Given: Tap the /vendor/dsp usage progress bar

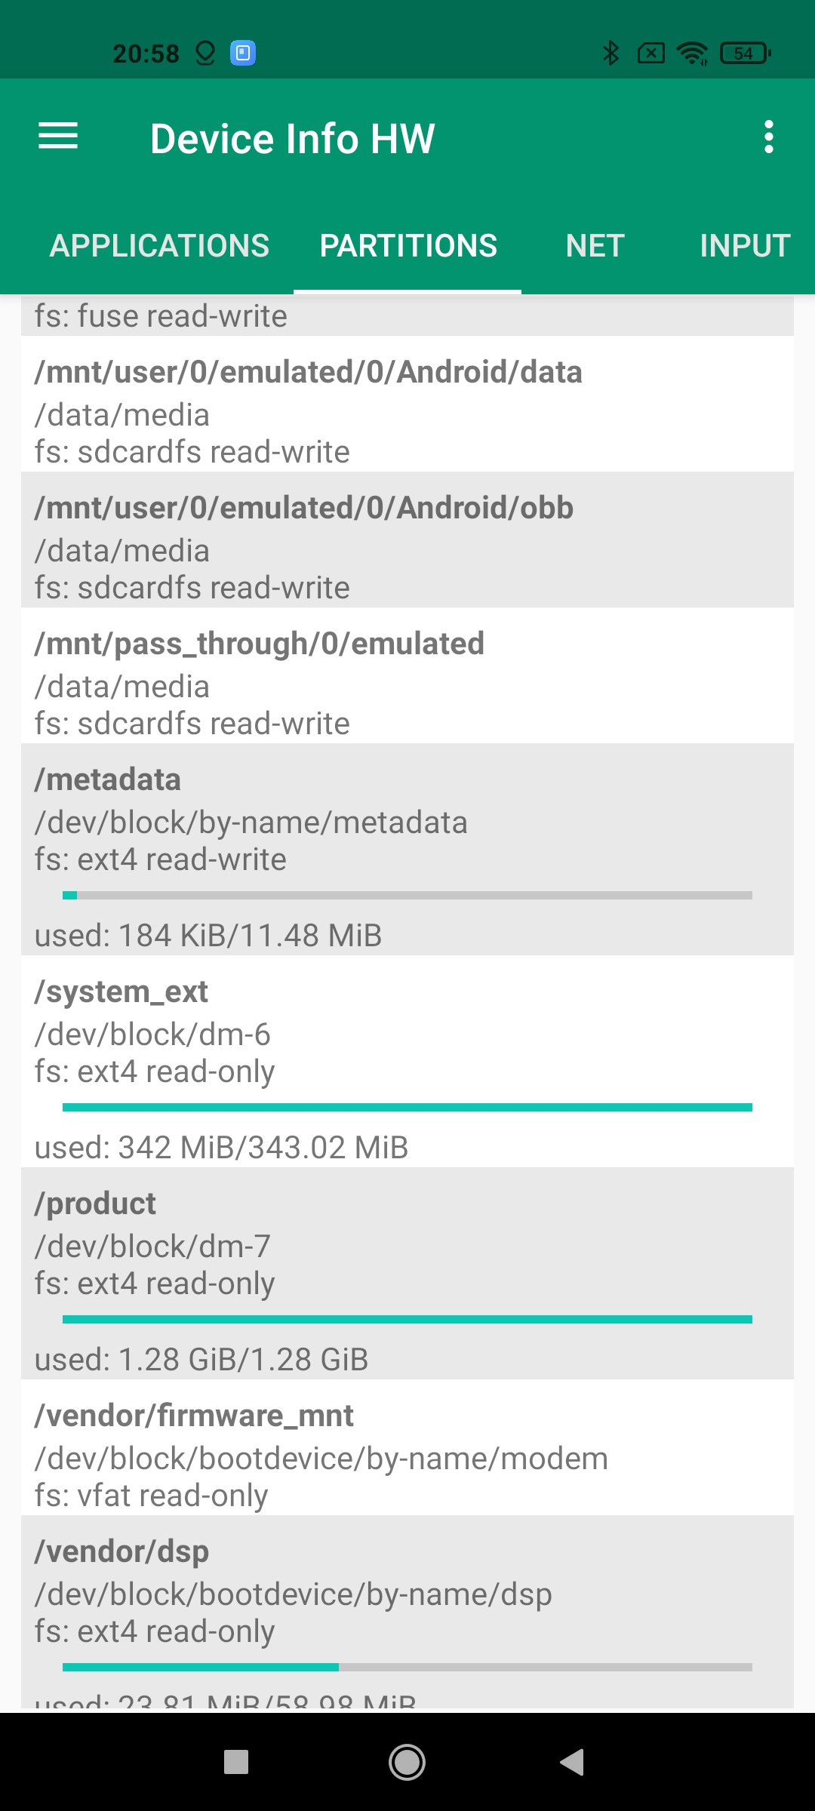Looking at the screenshot, I should 407,1667.
